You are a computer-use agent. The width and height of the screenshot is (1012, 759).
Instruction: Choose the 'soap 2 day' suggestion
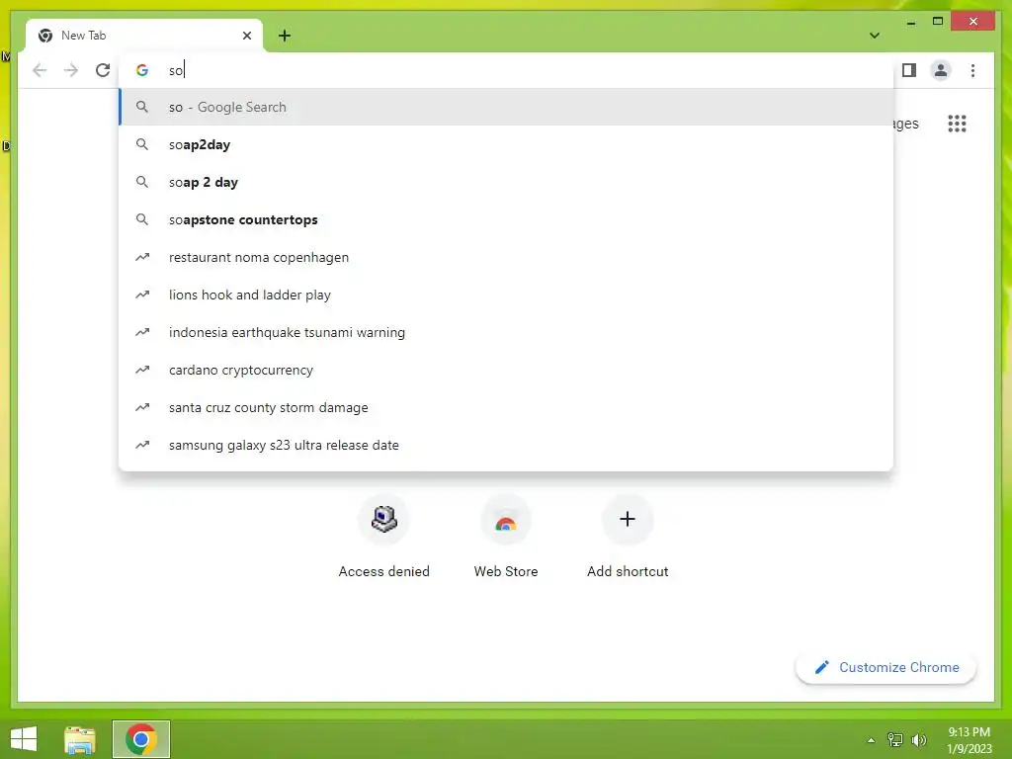coord(507,182)
